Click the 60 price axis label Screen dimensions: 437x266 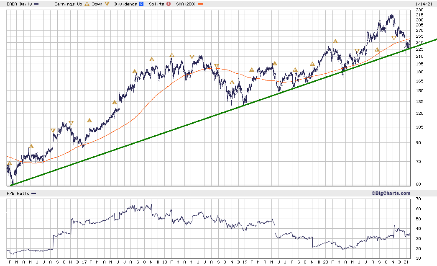pos(418,184)
